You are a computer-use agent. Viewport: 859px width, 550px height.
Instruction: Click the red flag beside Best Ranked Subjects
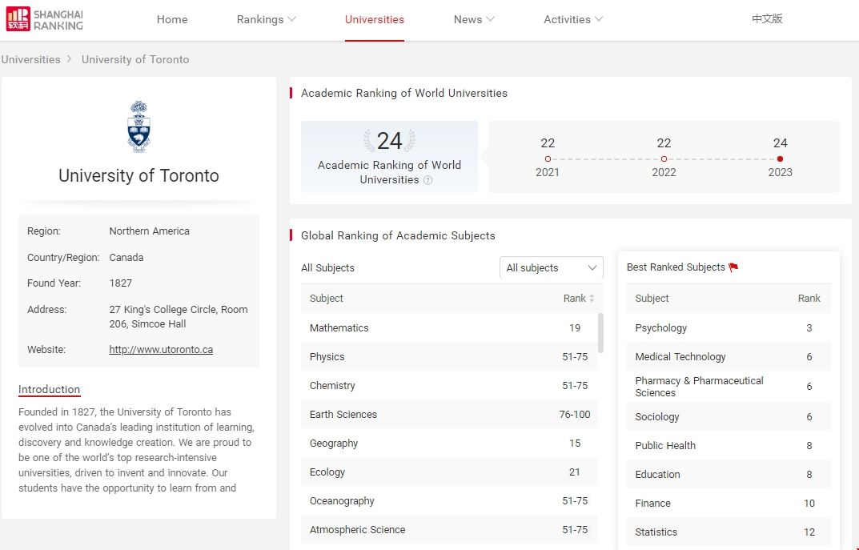[x=733, y=267]
